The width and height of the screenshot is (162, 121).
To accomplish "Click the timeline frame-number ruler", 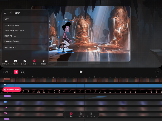I will pyautogui.click(x=81, y=77).
